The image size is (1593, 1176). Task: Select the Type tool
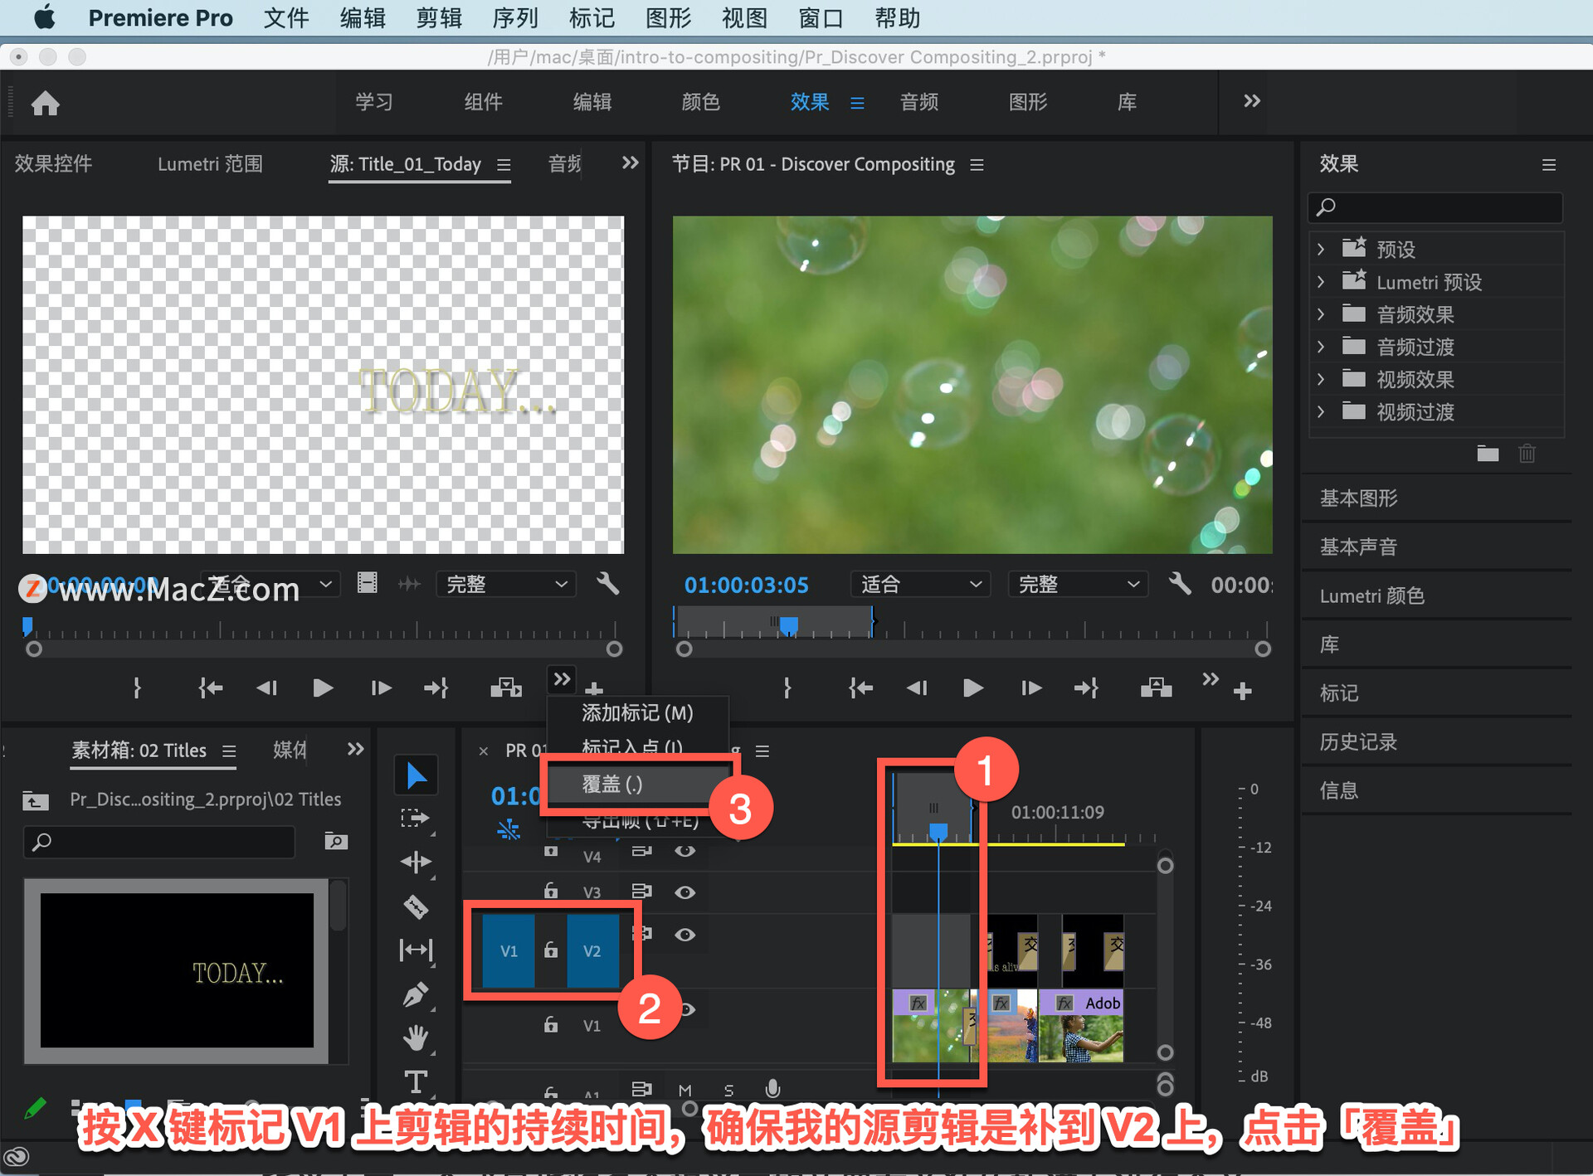pyautogui.click(x=416, y=1081)
